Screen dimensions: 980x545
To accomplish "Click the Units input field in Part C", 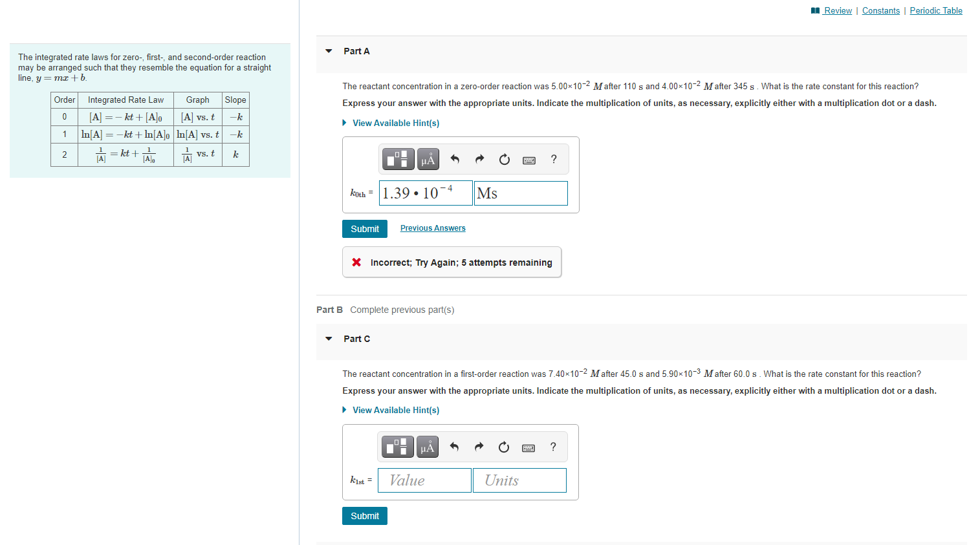I will [519, 480].
